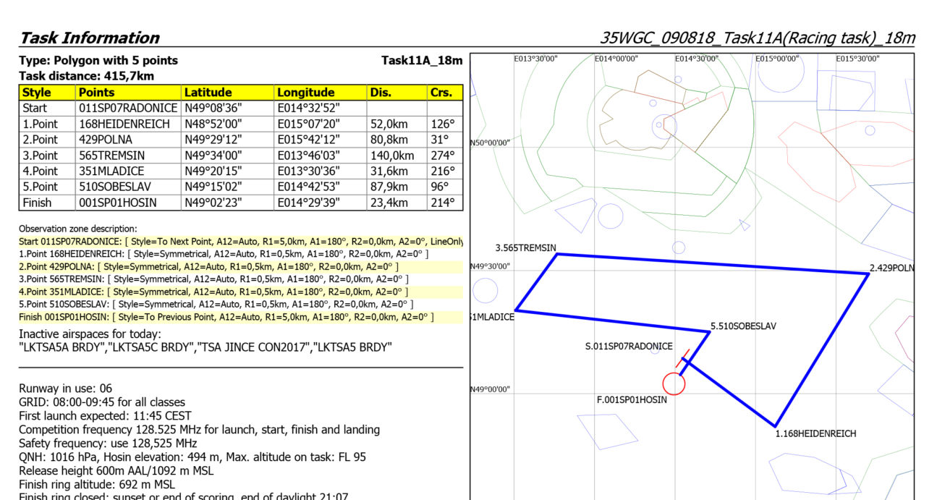This screenshot has width=937, height=500.
Task: Click the S.011SP07RADONICE label on map
Action: (x=629, y=347)
